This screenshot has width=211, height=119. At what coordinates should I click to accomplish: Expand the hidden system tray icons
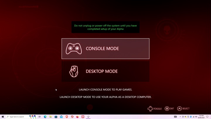(x=180, y=117)
